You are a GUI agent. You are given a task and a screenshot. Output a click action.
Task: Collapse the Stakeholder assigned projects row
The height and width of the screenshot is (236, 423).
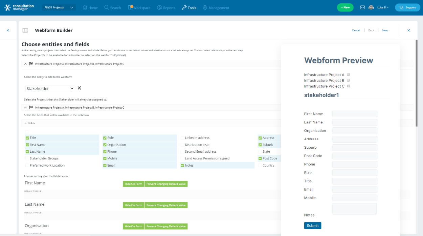coord(26,107)
